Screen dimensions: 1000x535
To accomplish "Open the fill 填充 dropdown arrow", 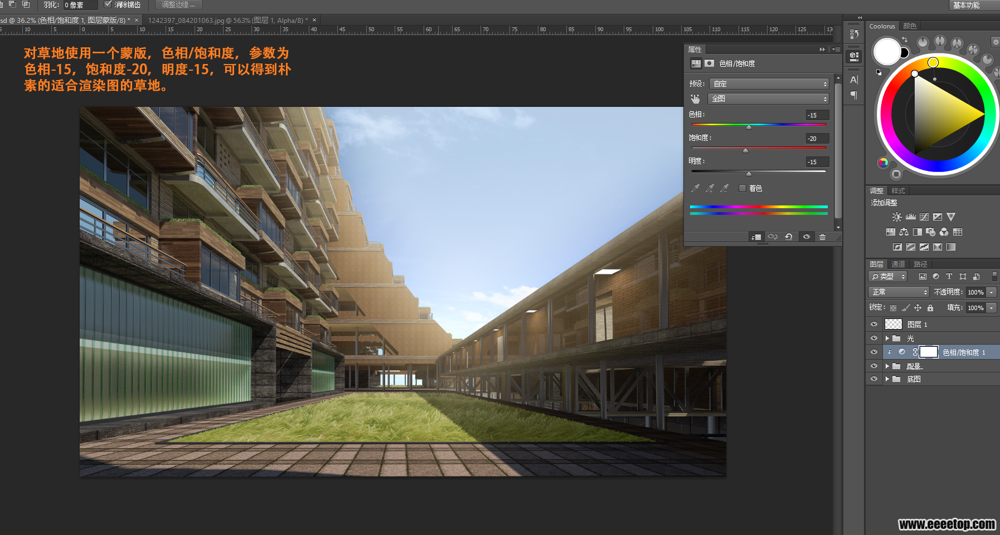I will [x=992, y=308].
